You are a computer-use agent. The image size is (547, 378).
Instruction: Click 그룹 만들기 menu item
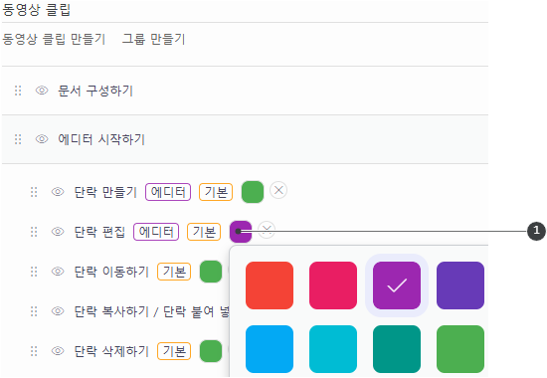click(153, 39)
